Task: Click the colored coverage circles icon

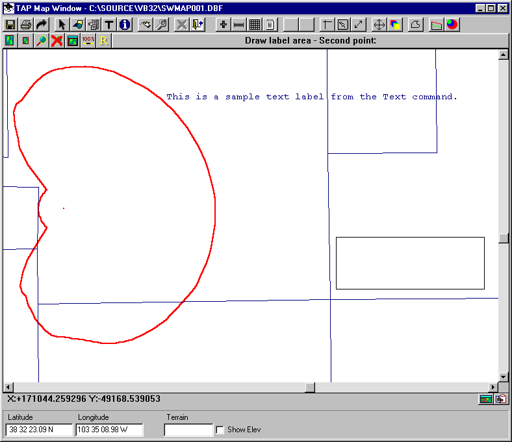Action: (x=452, y=25)
